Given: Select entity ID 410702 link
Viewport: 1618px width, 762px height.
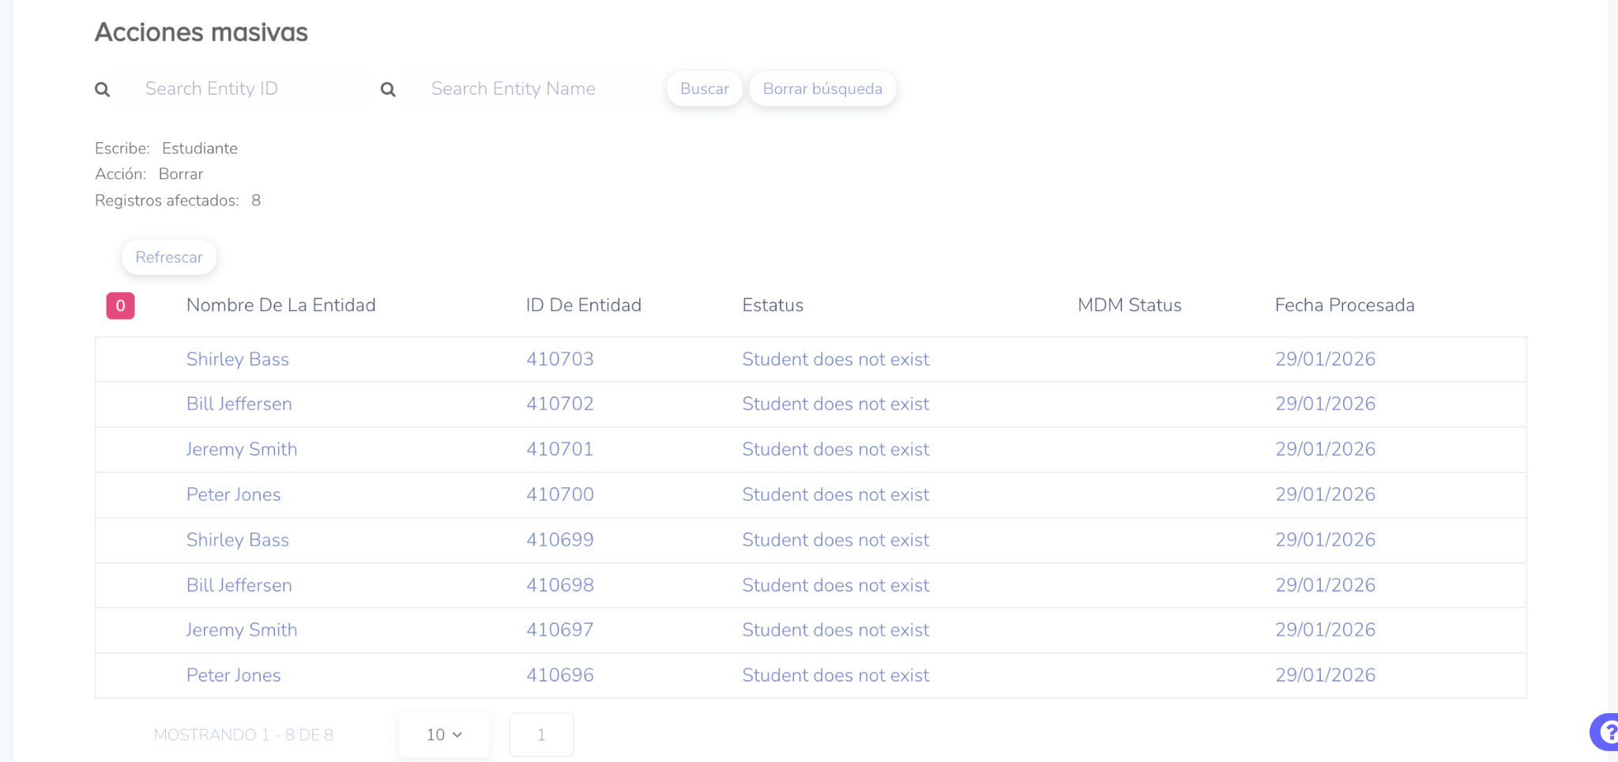Looking at the screenshot, I should click(x=559, y=404).
